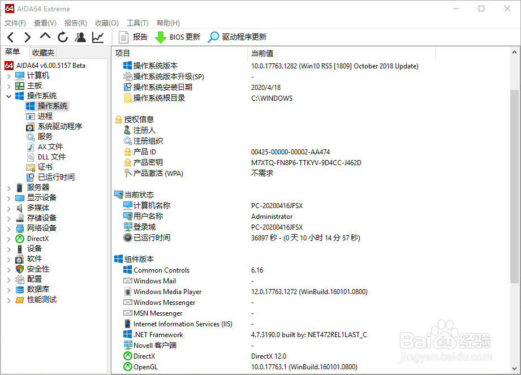Click the 性能测试 benchmark icon in tree
The width and height of the screenshot is (521, 375).
(x=20, y=300)
